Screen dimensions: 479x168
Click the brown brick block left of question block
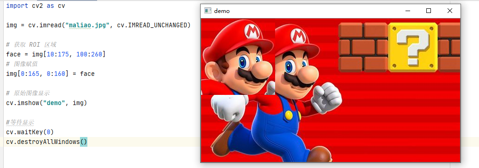pos(363,47)
